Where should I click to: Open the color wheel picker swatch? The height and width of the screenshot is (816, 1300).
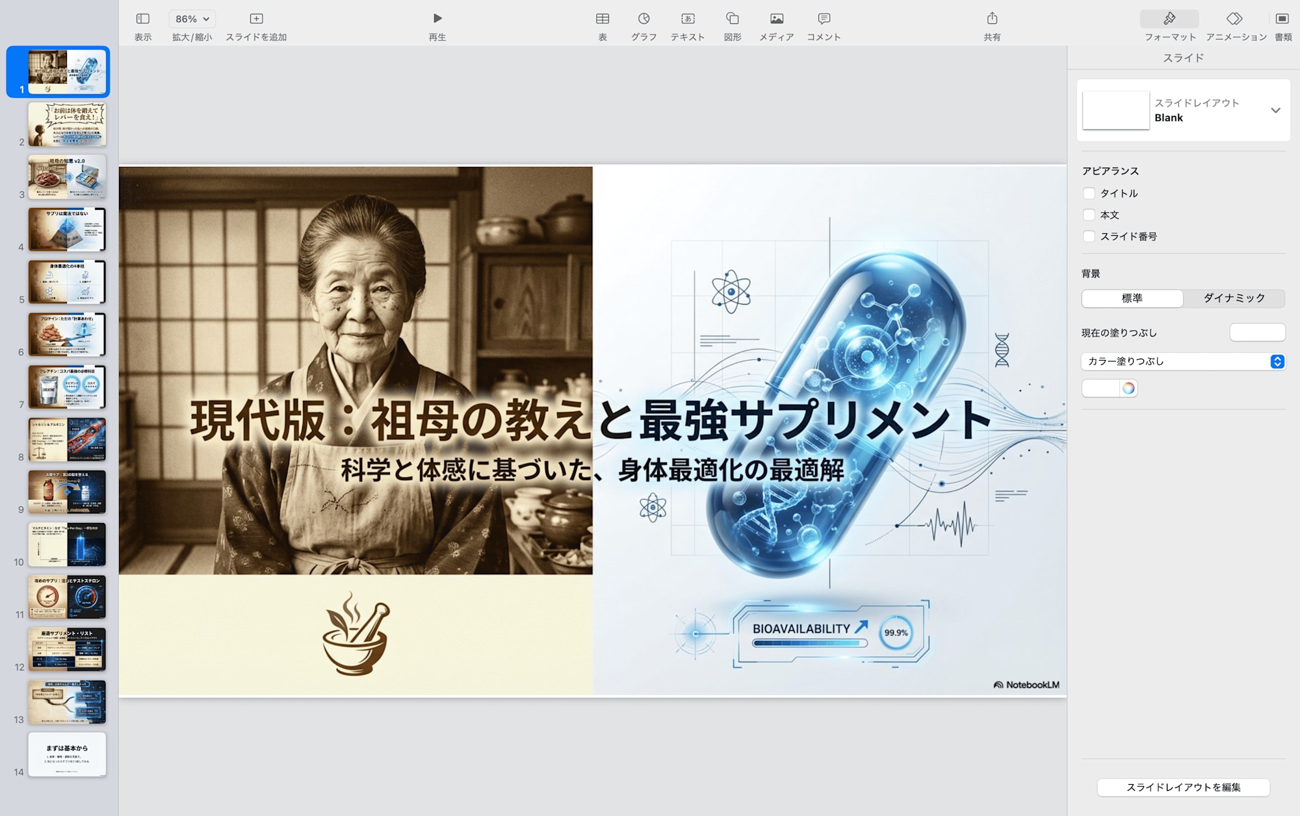[x=1128, y=388]
